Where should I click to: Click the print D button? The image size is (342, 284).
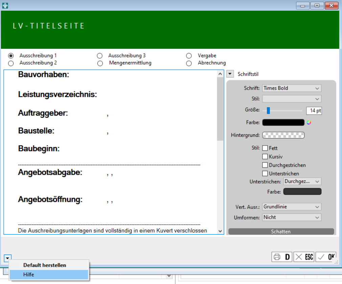point(282,257)
